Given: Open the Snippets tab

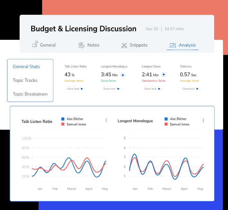Looking at the screenshot, I should (134, 45).
